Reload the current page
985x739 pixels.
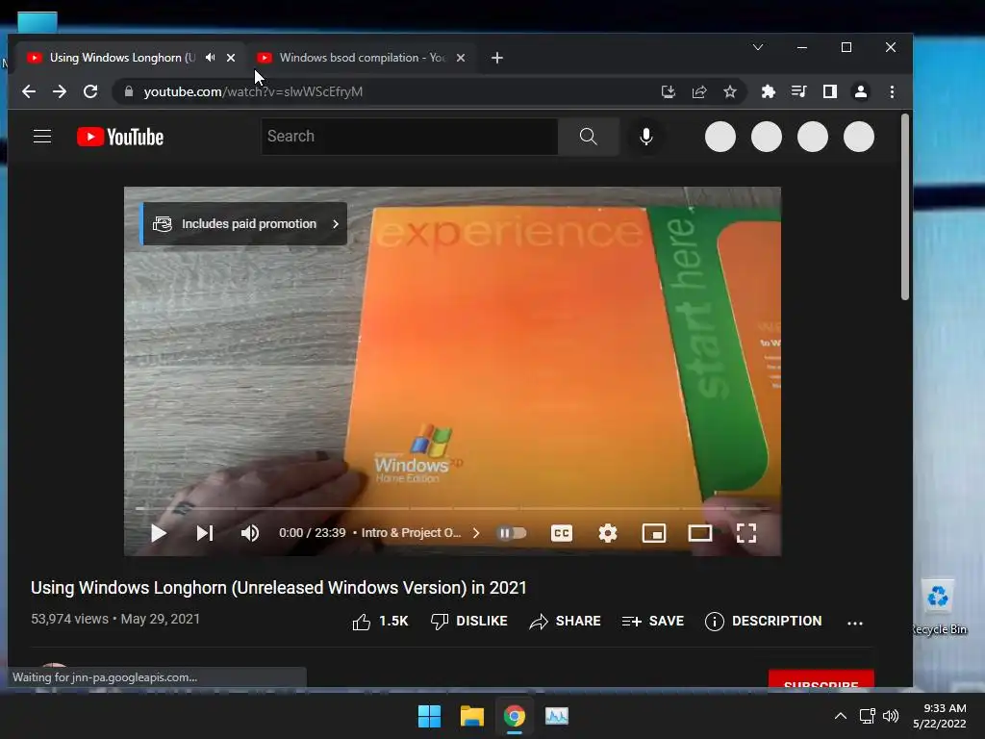pyautogui.click(x=90, y=91)
